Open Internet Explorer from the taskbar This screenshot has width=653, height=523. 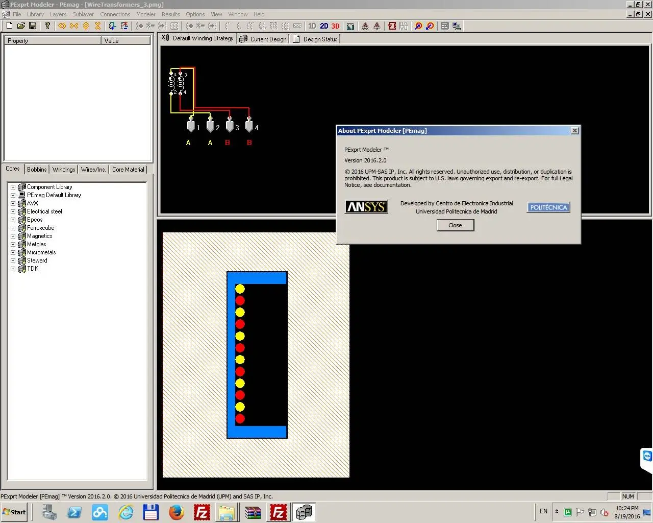[x=125, y=512]
